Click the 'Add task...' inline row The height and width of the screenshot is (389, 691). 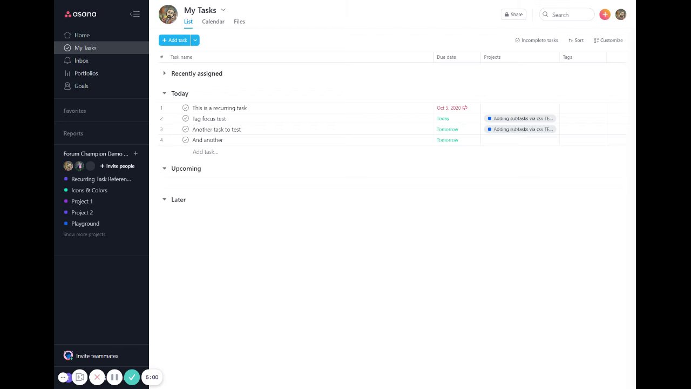point(205,152)
